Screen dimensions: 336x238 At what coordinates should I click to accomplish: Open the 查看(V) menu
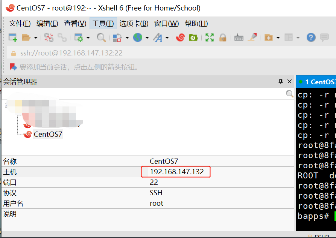click(75, 24)
